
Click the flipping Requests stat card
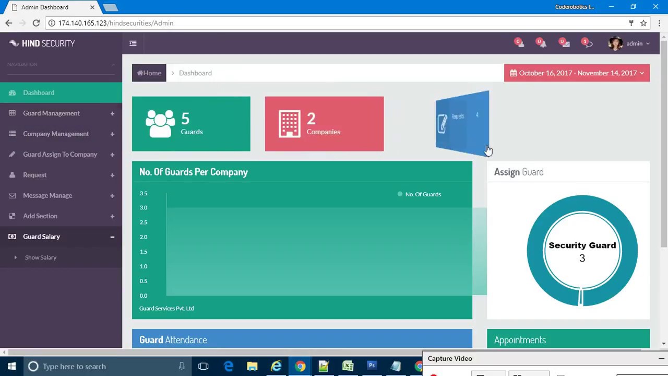pyautogui.click(x=462, y=123)
